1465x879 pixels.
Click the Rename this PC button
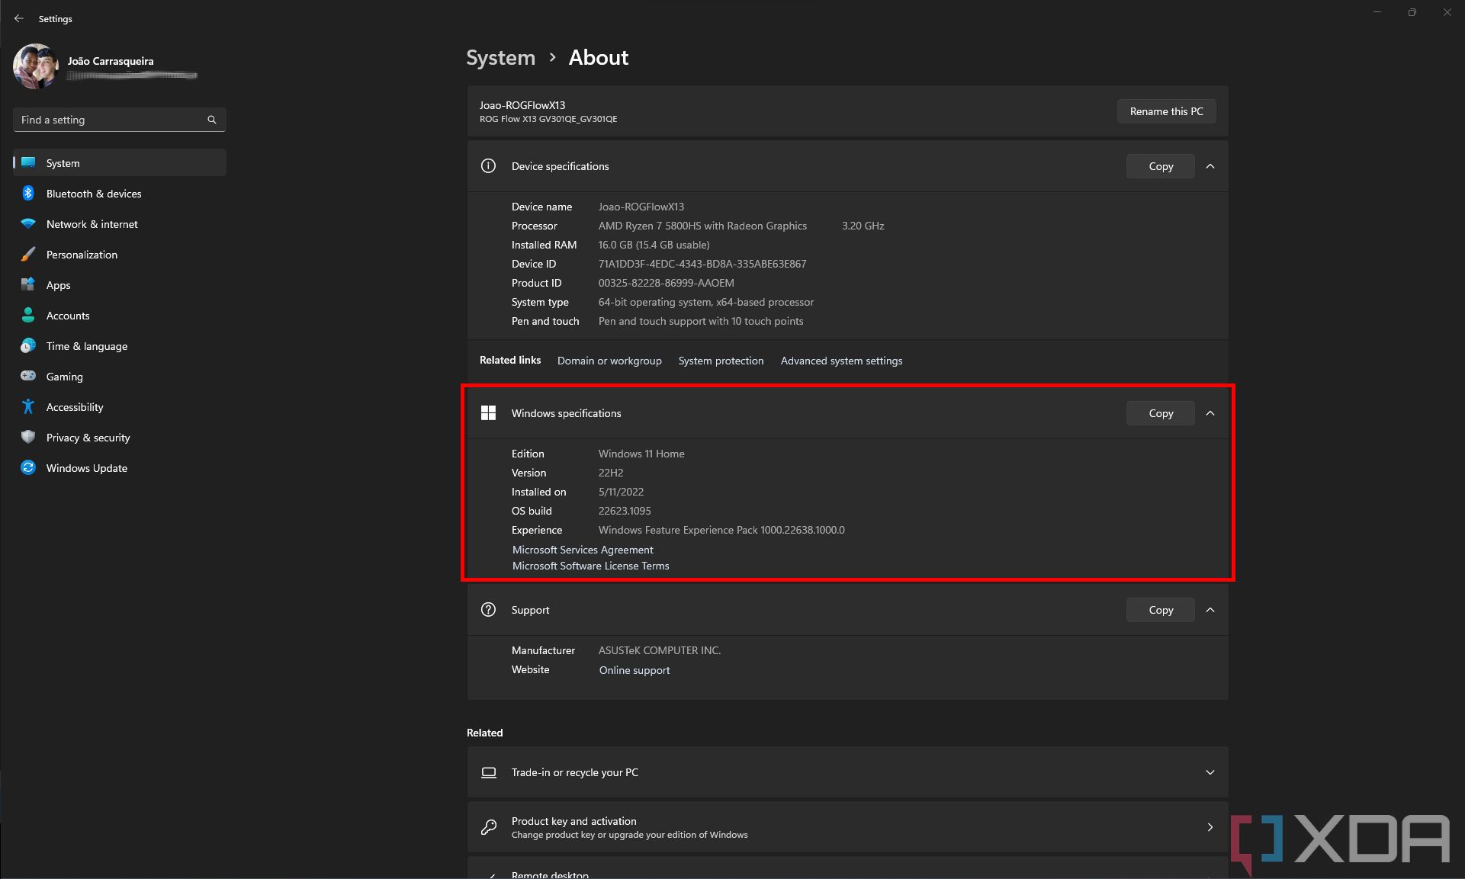[1166, 111]
